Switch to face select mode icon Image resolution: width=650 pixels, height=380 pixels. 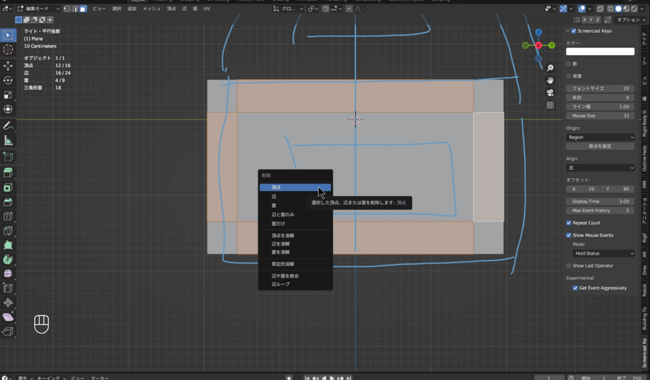pos(83,9)
